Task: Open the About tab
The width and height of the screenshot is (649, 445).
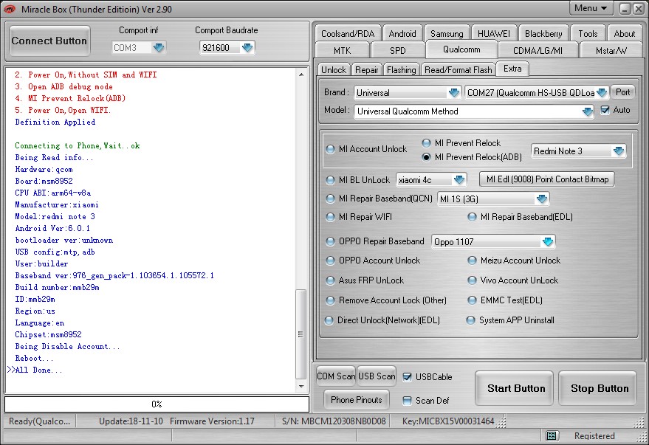Action: (x=624, y=33)
